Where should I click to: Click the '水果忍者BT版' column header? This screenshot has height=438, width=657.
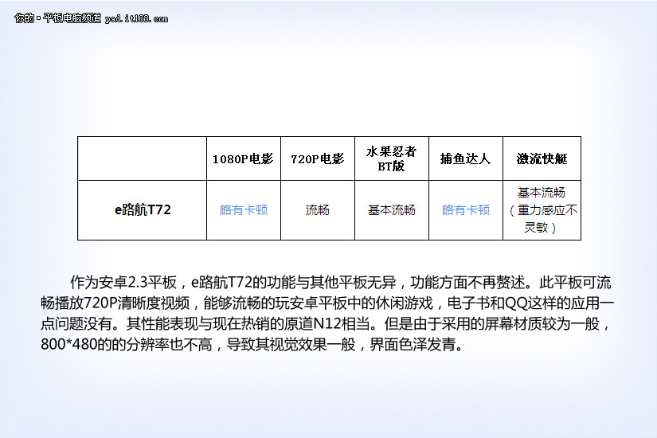click(x=391, y=158)
